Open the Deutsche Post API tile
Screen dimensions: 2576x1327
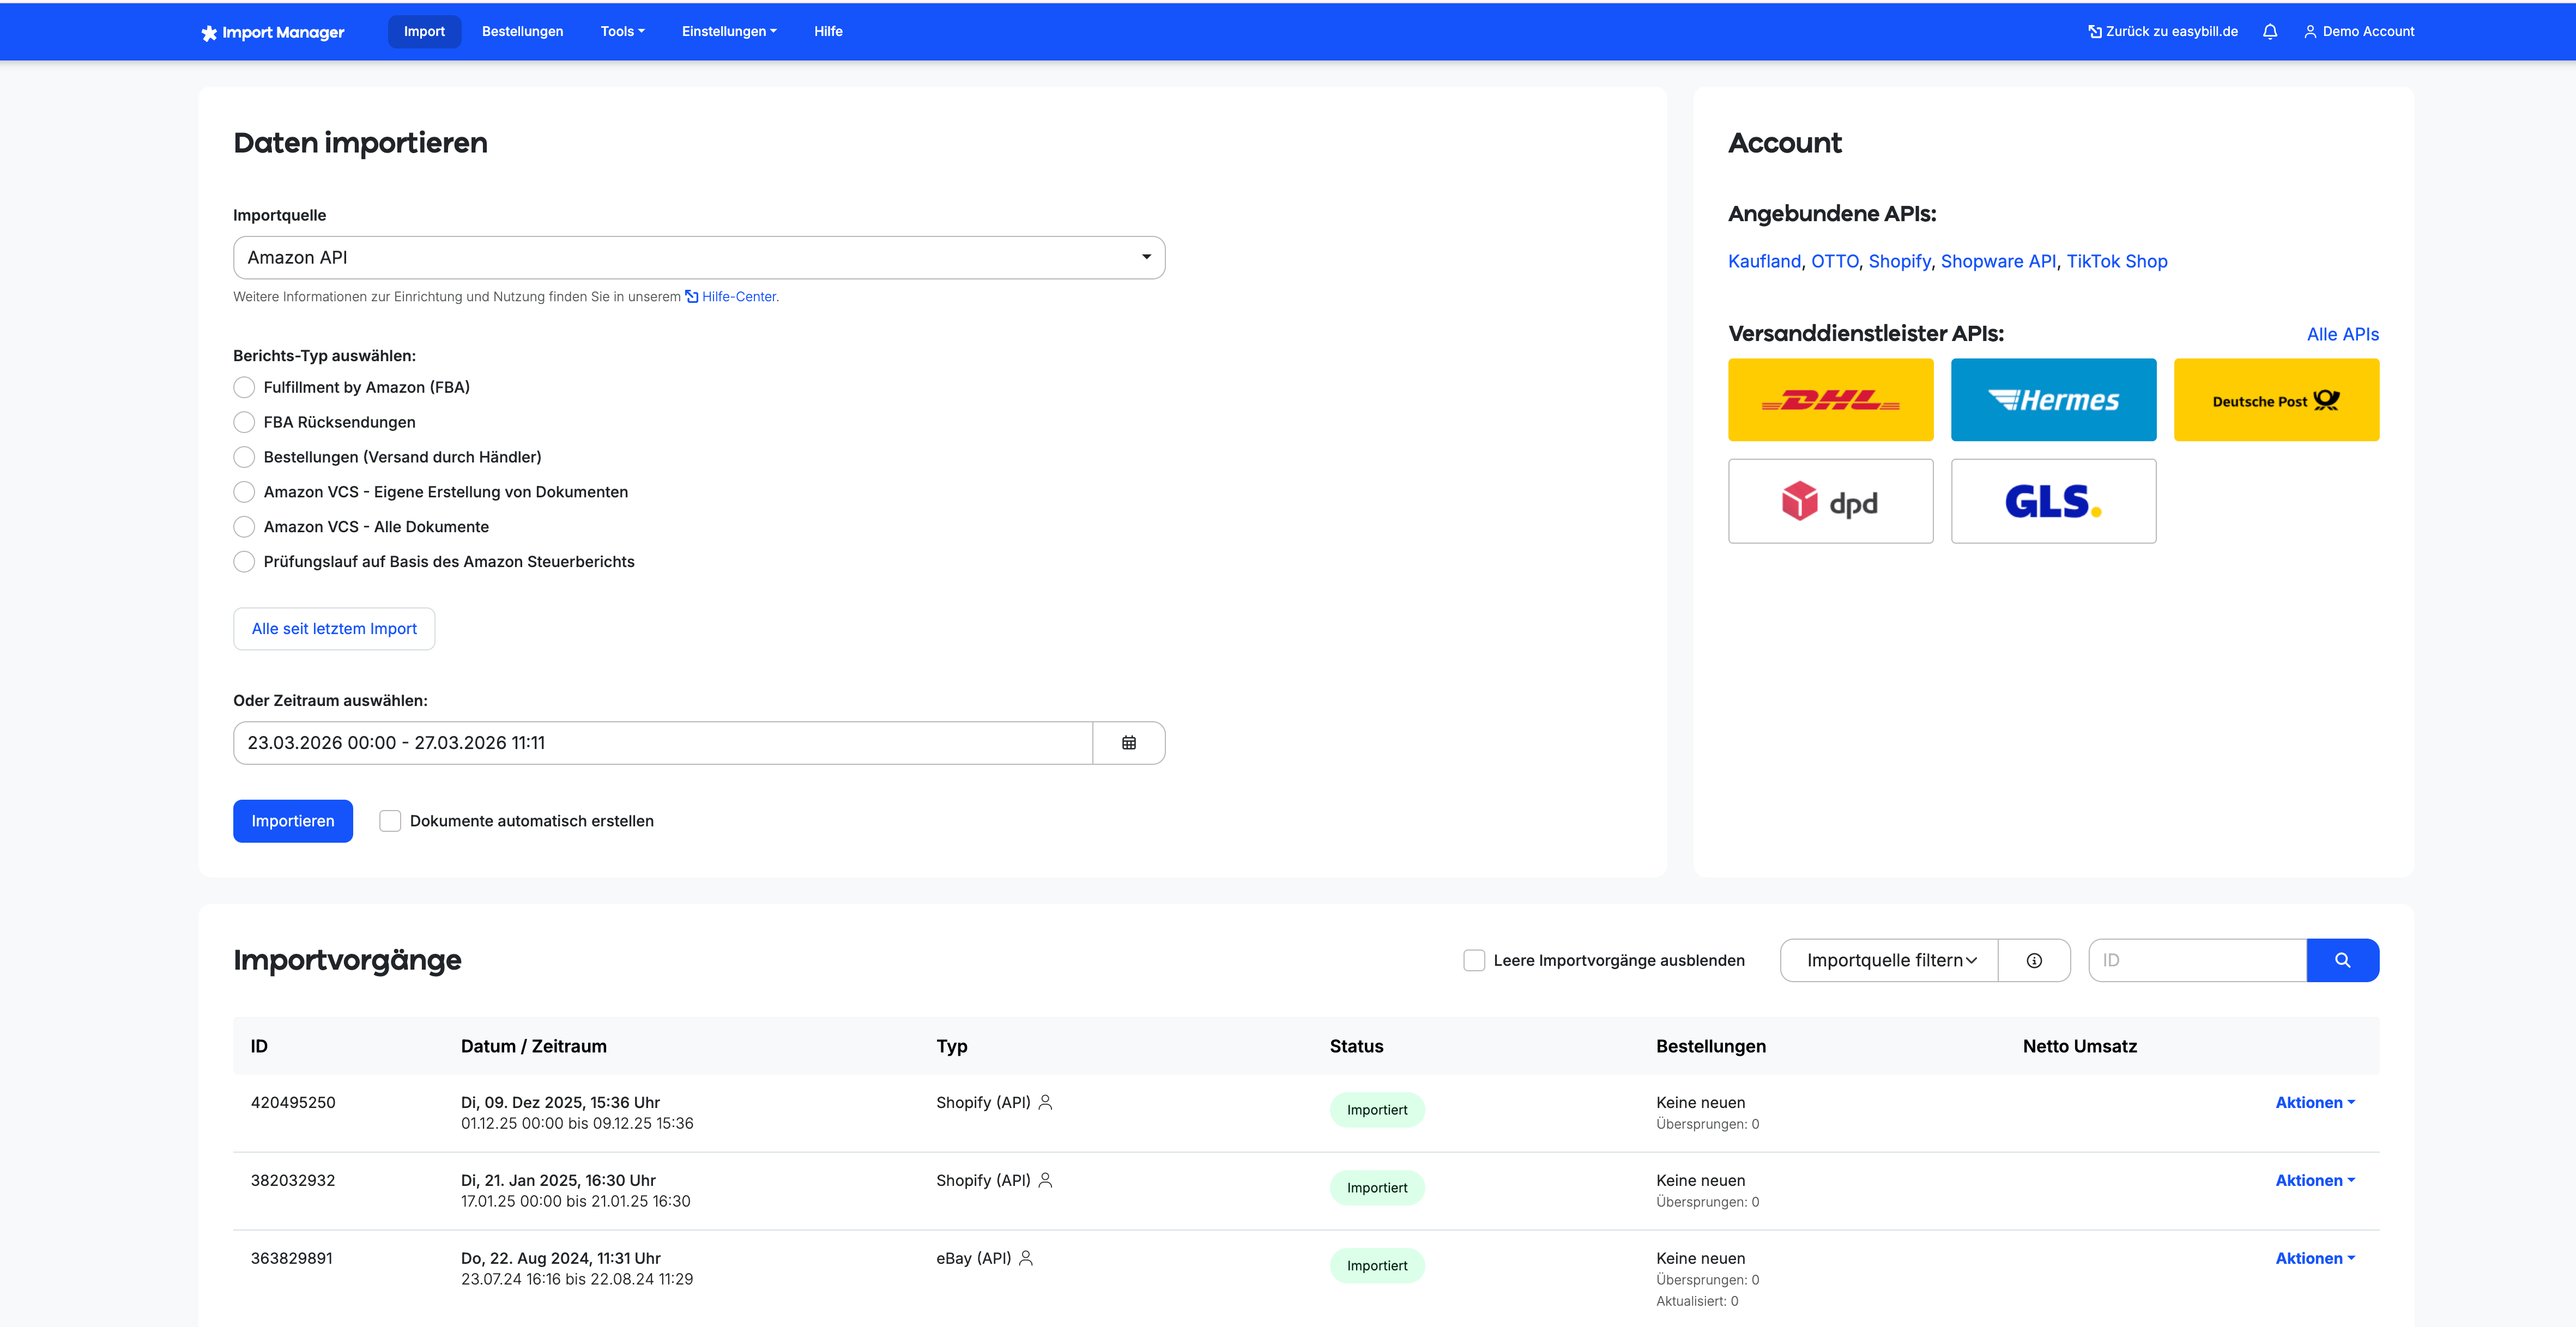2276,400
